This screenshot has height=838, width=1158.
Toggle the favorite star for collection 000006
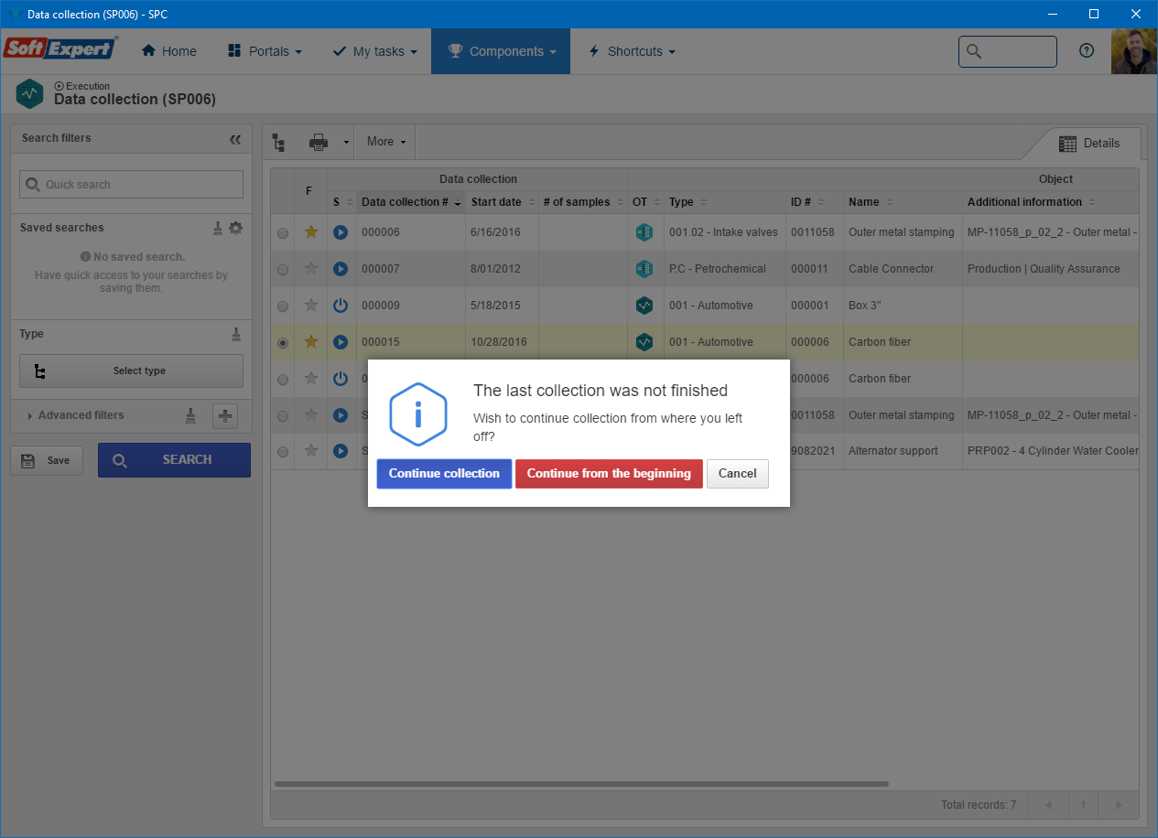(x=311, y=232)
